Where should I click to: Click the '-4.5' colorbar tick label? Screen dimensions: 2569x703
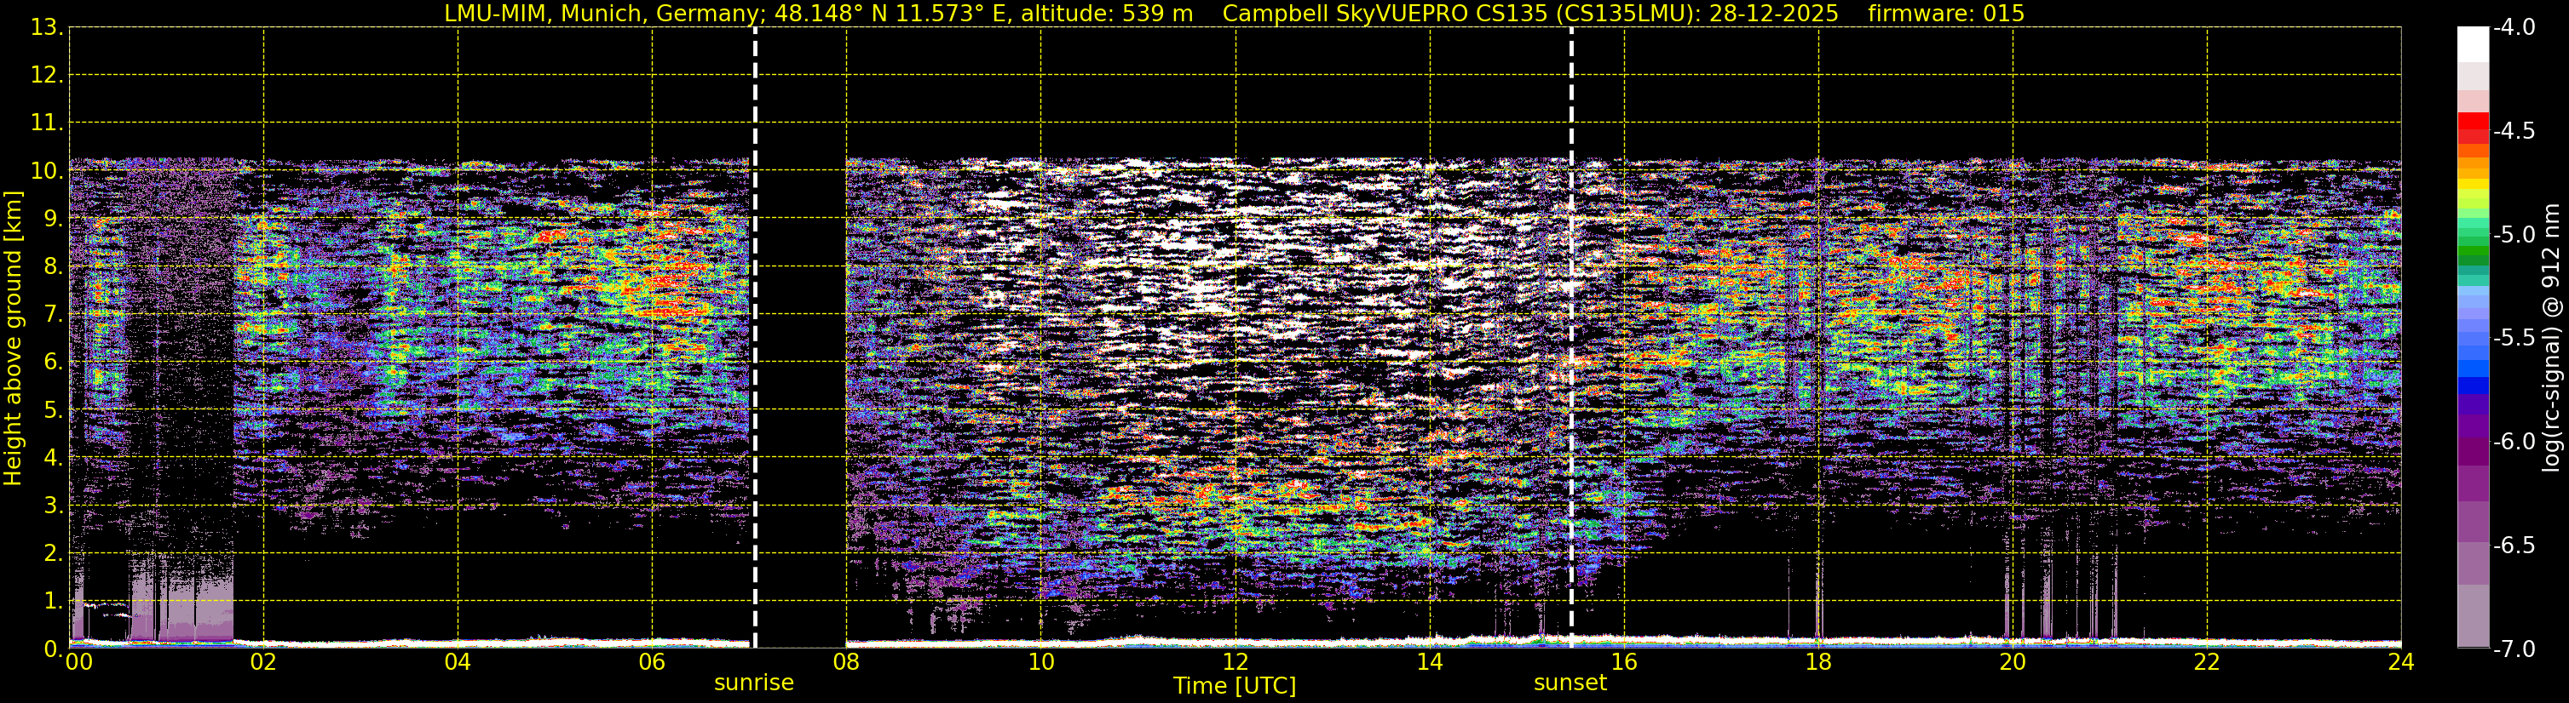[2514, 131]
